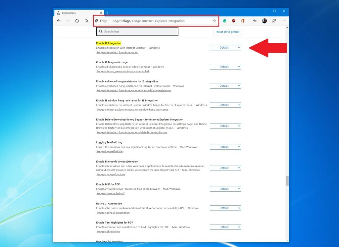
Task: Follow #edge-pdf-highlight link
Action: 108,232
